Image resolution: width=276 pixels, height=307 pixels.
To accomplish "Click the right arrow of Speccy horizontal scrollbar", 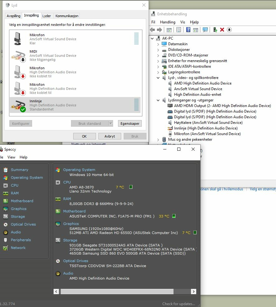I will [x=193, y=291].
